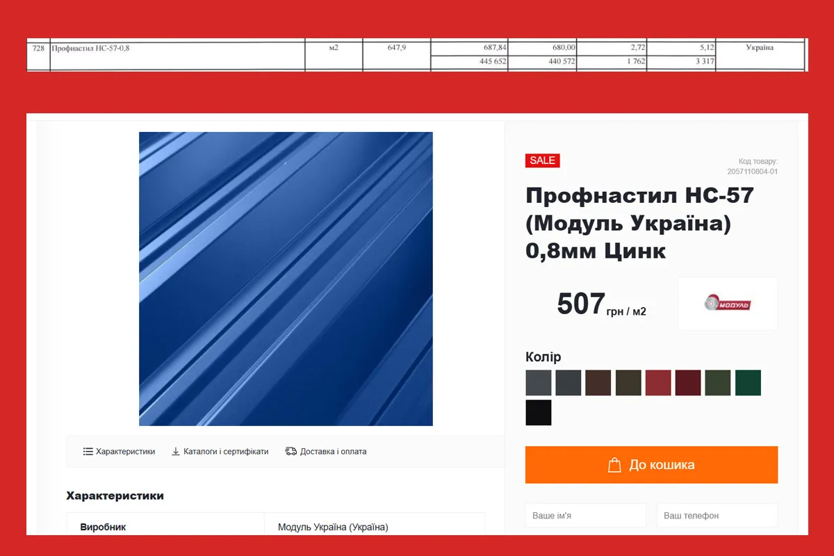Click the red SALE badge
Viewport: 834px width, 556px height.
tap(542, 160)
